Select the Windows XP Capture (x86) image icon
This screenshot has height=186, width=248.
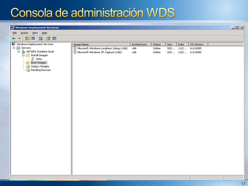click(x=75, y=52)
